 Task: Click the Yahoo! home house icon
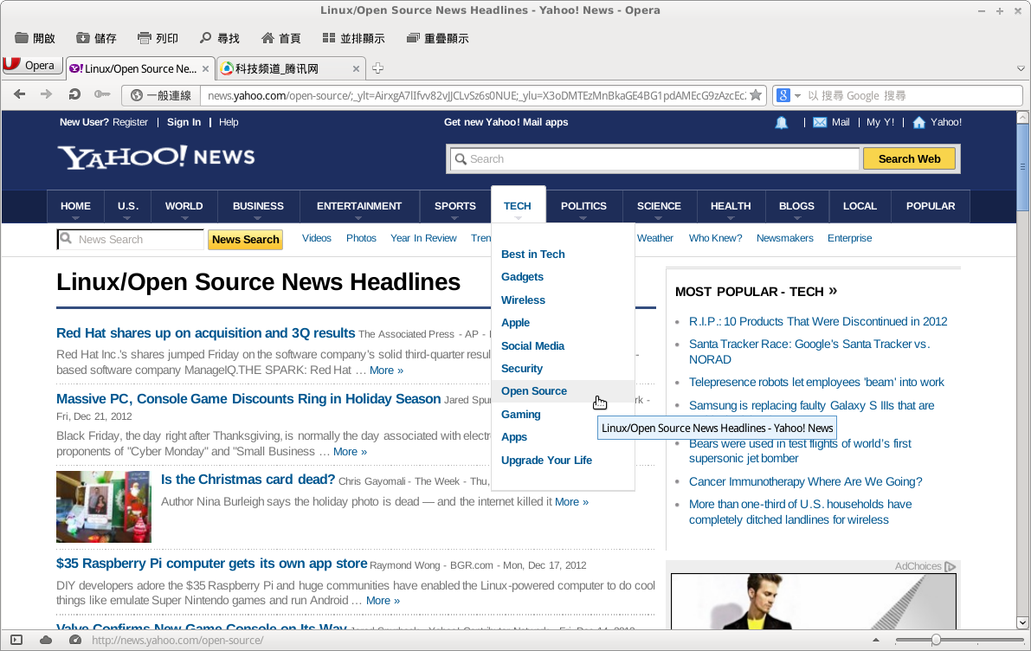[x=919, y=122]
